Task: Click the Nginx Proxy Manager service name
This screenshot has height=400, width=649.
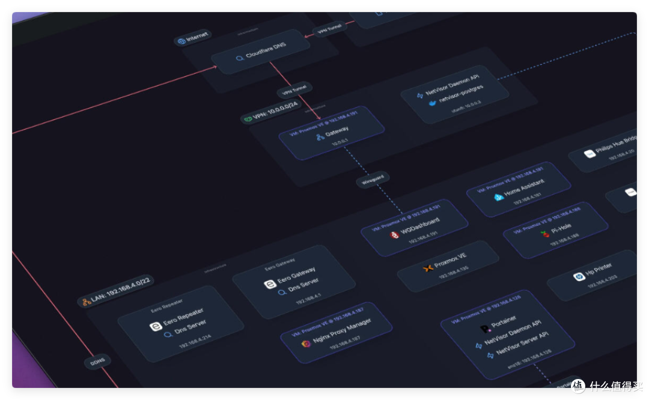Action: 342,330
